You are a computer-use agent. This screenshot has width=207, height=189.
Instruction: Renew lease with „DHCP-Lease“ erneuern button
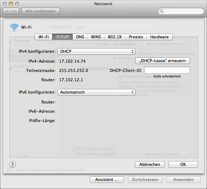[x=163, y=61]
